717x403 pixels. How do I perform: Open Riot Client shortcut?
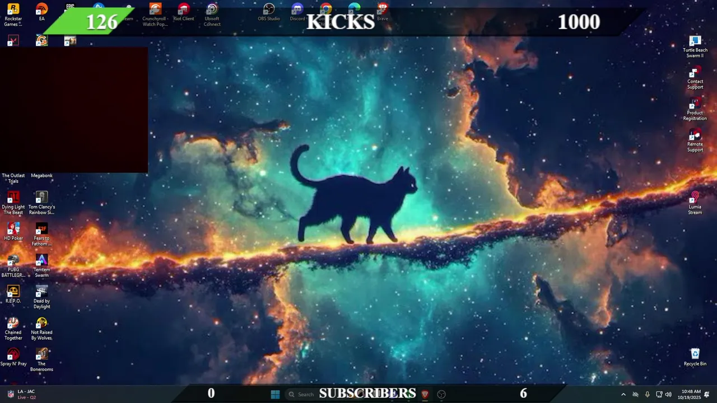click(x=184, y=12)
